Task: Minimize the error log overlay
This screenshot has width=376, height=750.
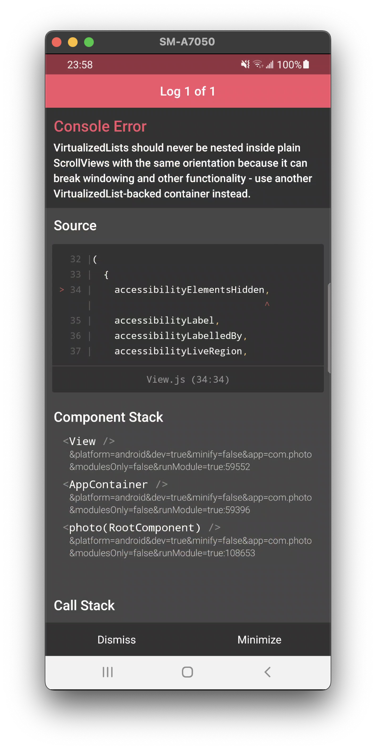Action: (x=259, y=640)
